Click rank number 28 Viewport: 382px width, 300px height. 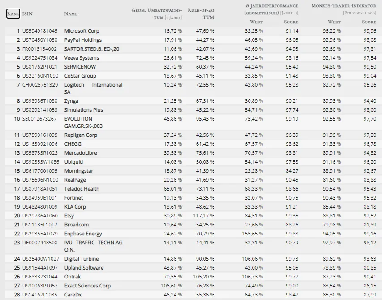click(x=17, y=295)
